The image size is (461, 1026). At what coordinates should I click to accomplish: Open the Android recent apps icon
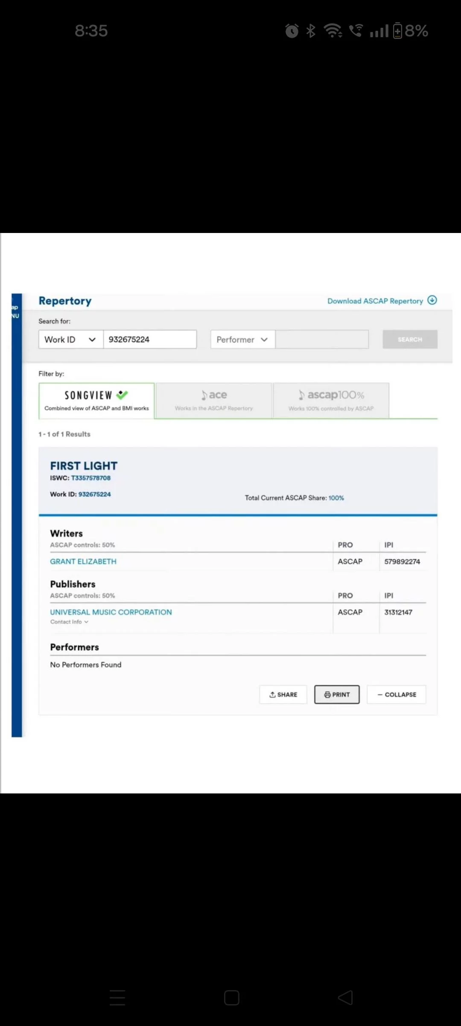pos(117,998)
